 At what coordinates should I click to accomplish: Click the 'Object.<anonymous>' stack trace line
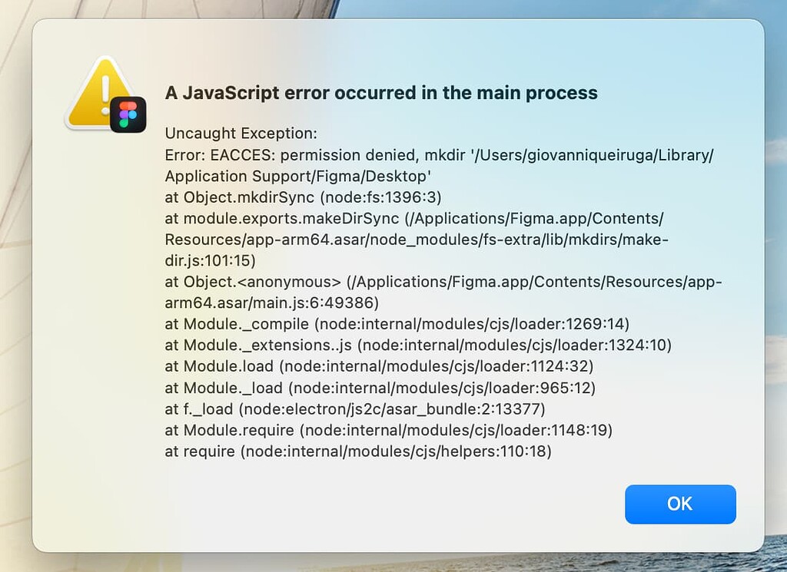(x=443, y=282)
